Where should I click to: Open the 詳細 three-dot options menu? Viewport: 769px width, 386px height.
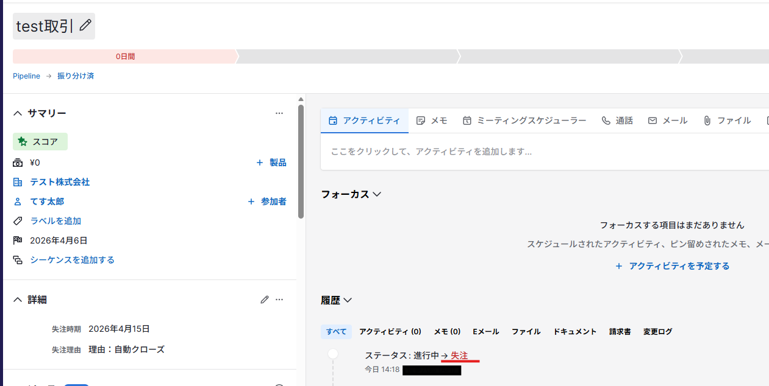(279, 300)
